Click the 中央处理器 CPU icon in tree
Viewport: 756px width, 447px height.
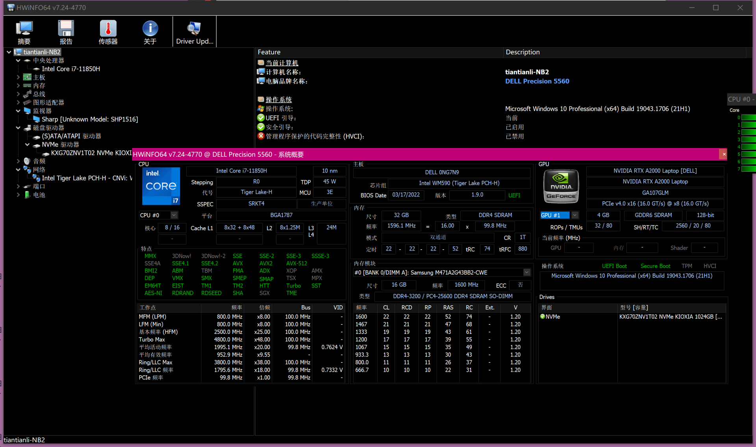click(27, 60)
